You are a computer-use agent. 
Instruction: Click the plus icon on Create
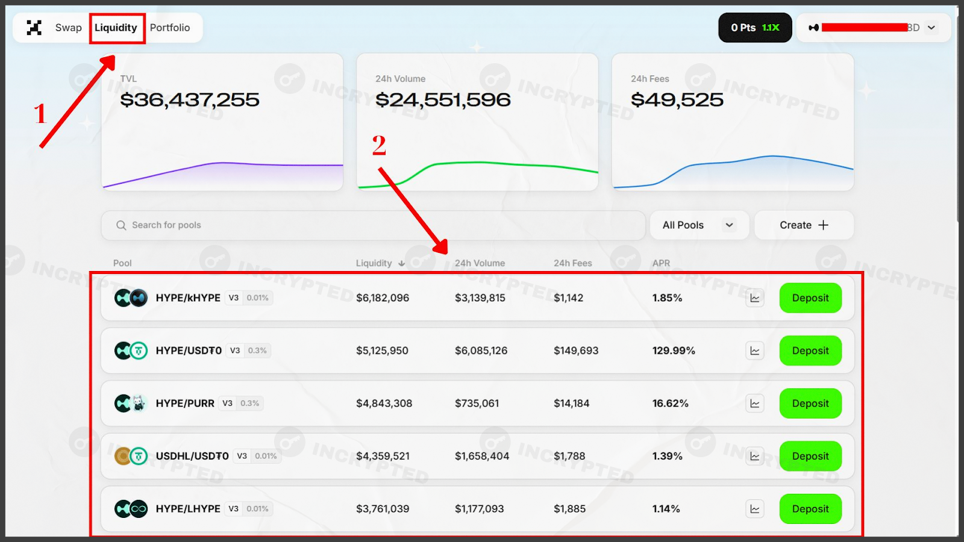[824, 225]
